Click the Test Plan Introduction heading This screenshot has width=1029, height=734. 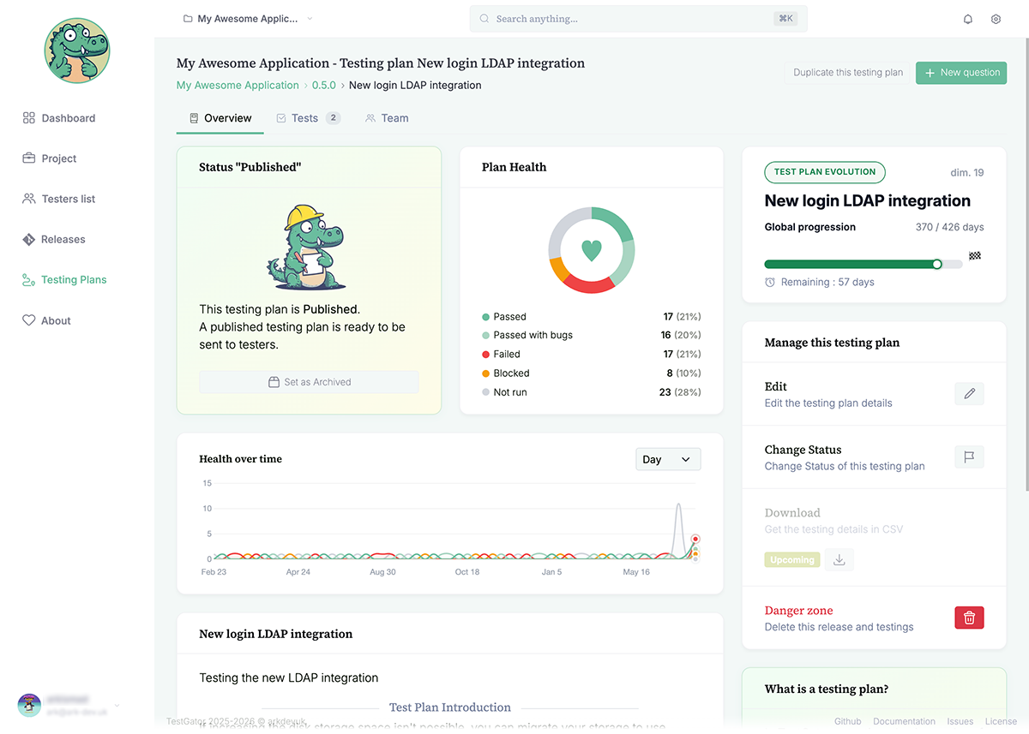[450, 707]
